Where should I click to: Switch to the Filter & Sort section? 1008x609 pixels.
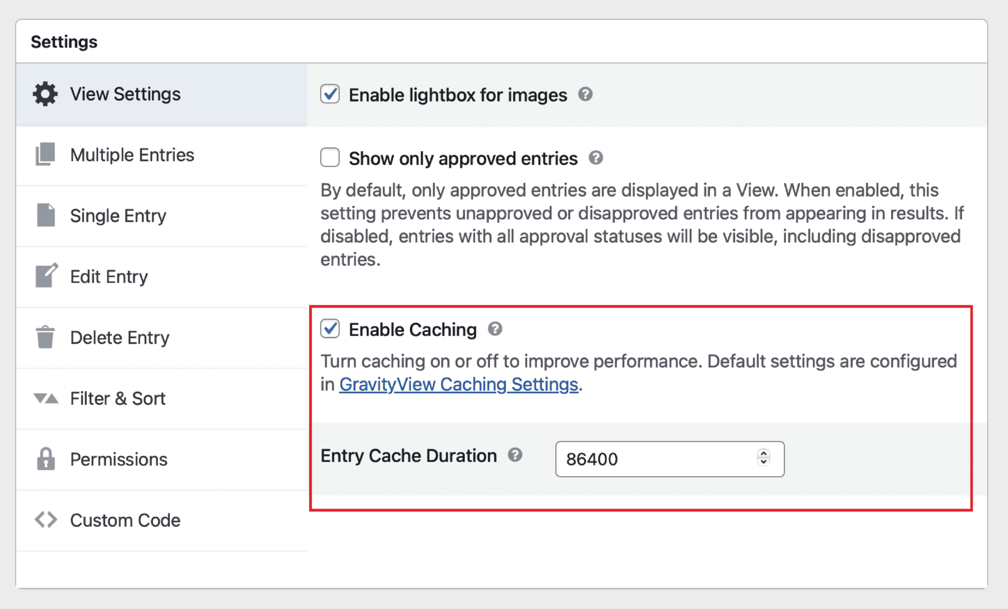(x=118, y=398)
